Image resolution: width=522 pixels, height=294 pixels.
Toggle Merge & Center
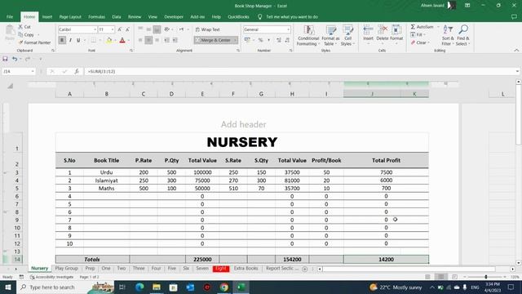[x=213, y=40]
